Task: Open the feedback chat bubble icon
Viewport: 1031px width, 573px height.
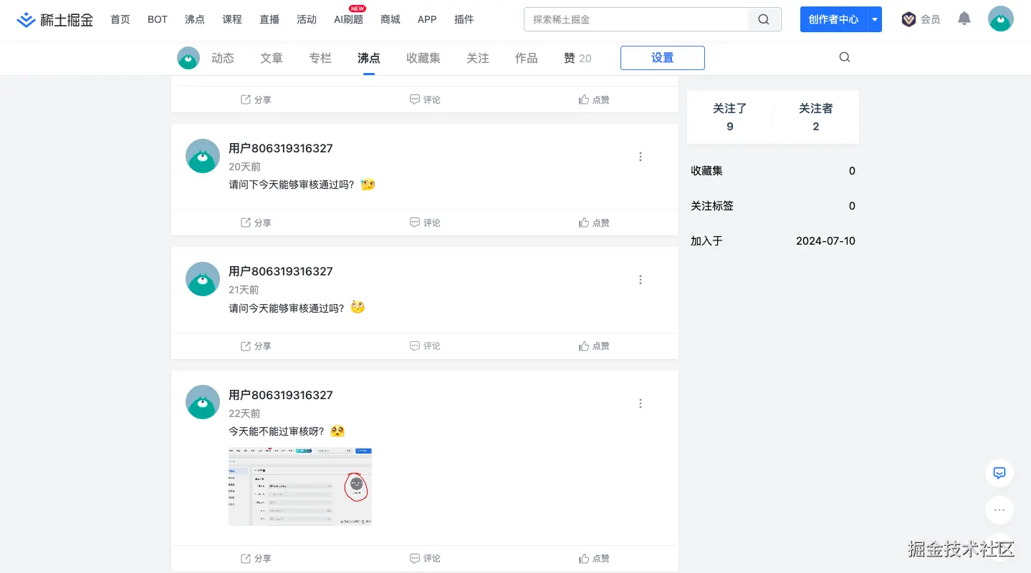Action: coord(999,473)
